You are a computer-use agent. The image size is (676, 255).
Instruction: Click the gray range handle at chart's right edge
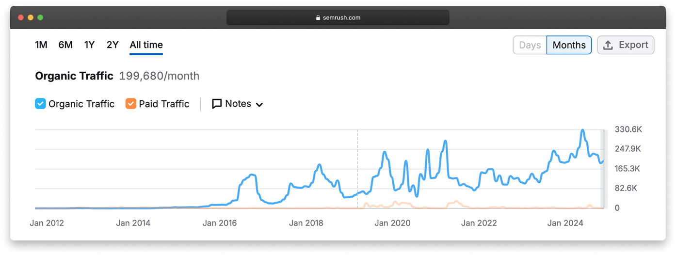(603, 169)
